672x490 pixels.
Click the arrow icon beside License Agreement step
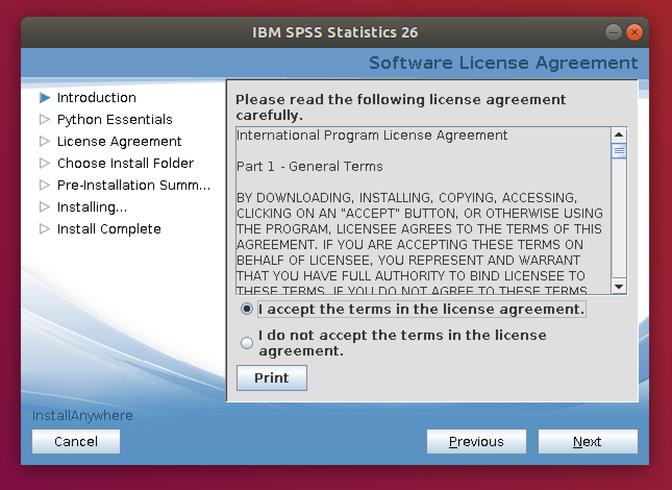[x=45, y=141]
